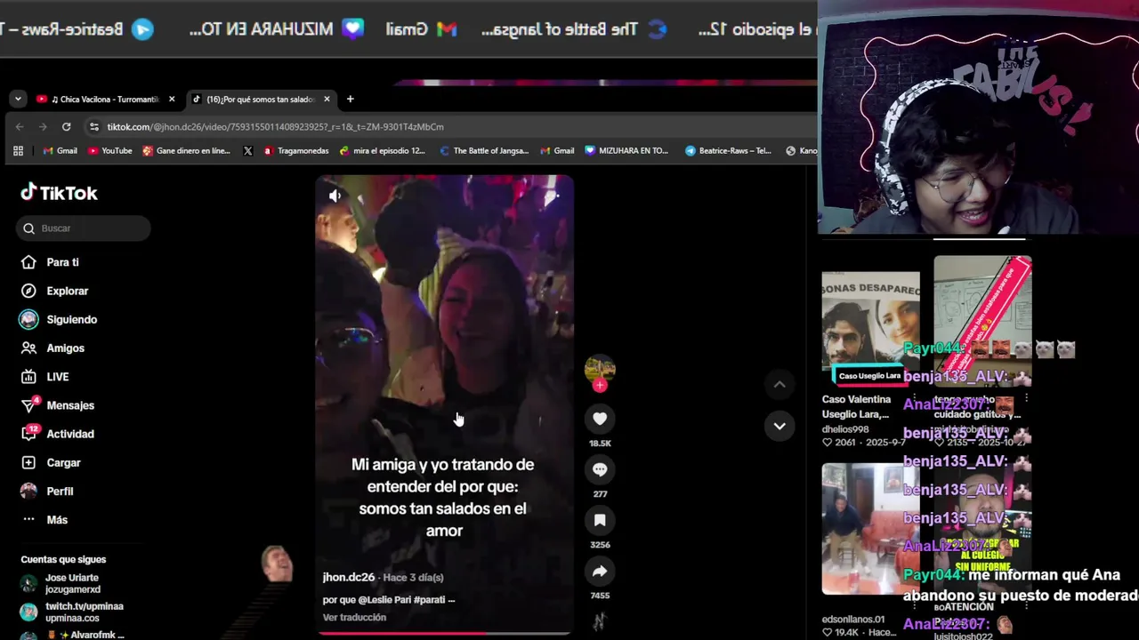Image resolution: width=1139 pixels, height=640 pixels.
Task: Save video with bookmark icon
Action: pos(600,520)
